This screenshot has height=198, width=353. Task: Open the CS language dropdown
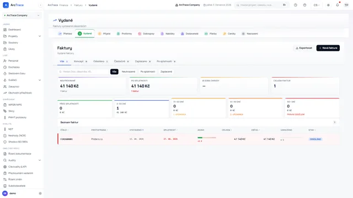pyautogui.click(x=316, y=5)
